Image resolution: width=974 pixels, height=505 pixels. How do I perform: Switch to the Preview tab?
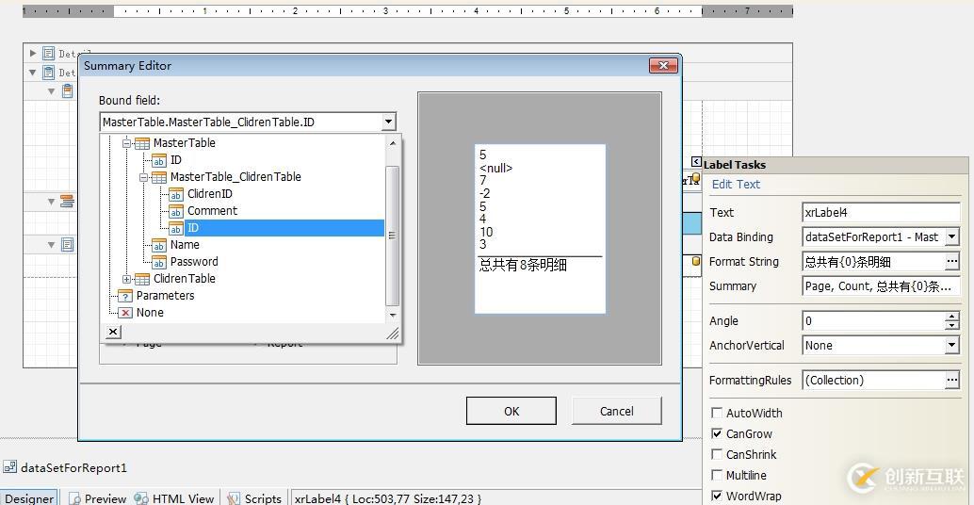(98, 498)
